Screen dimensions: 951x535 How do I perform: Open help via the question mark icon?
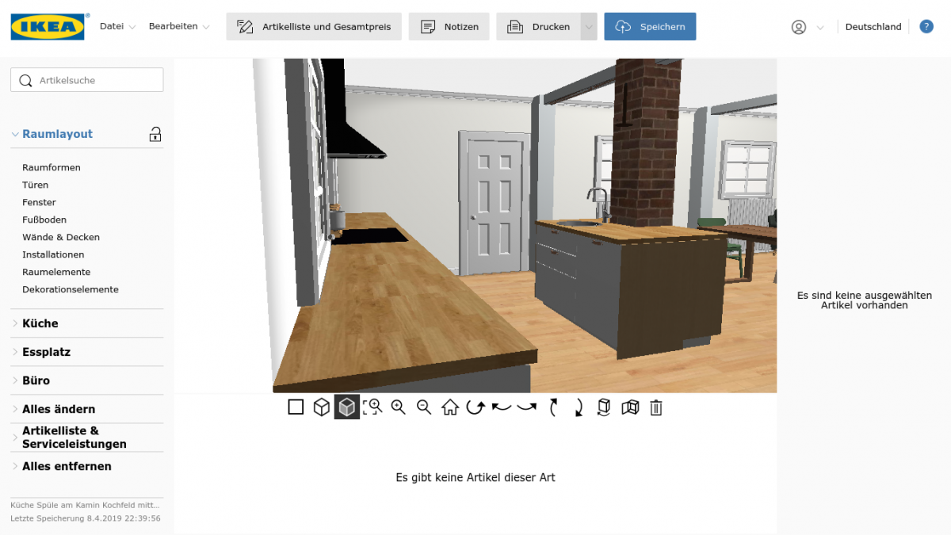pyautogui.click(x=926, y=27)
